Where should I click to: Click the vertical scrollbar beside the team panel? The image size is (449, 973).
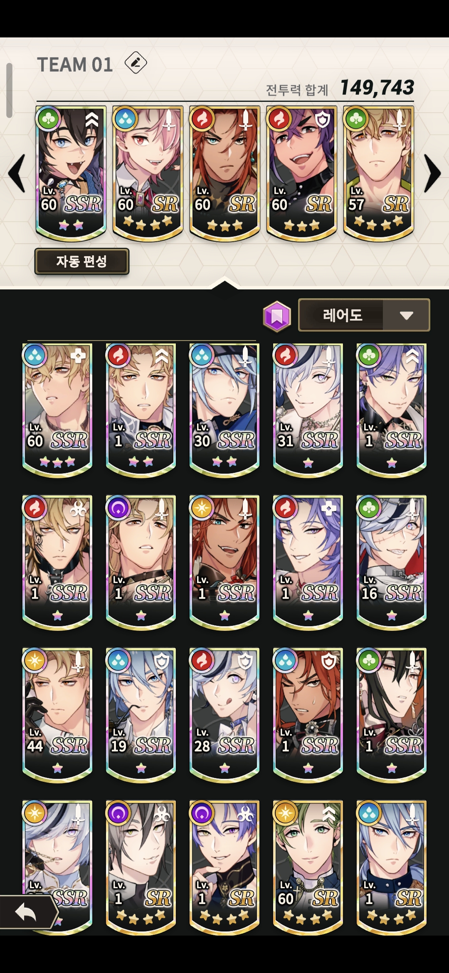click(9, 90)
